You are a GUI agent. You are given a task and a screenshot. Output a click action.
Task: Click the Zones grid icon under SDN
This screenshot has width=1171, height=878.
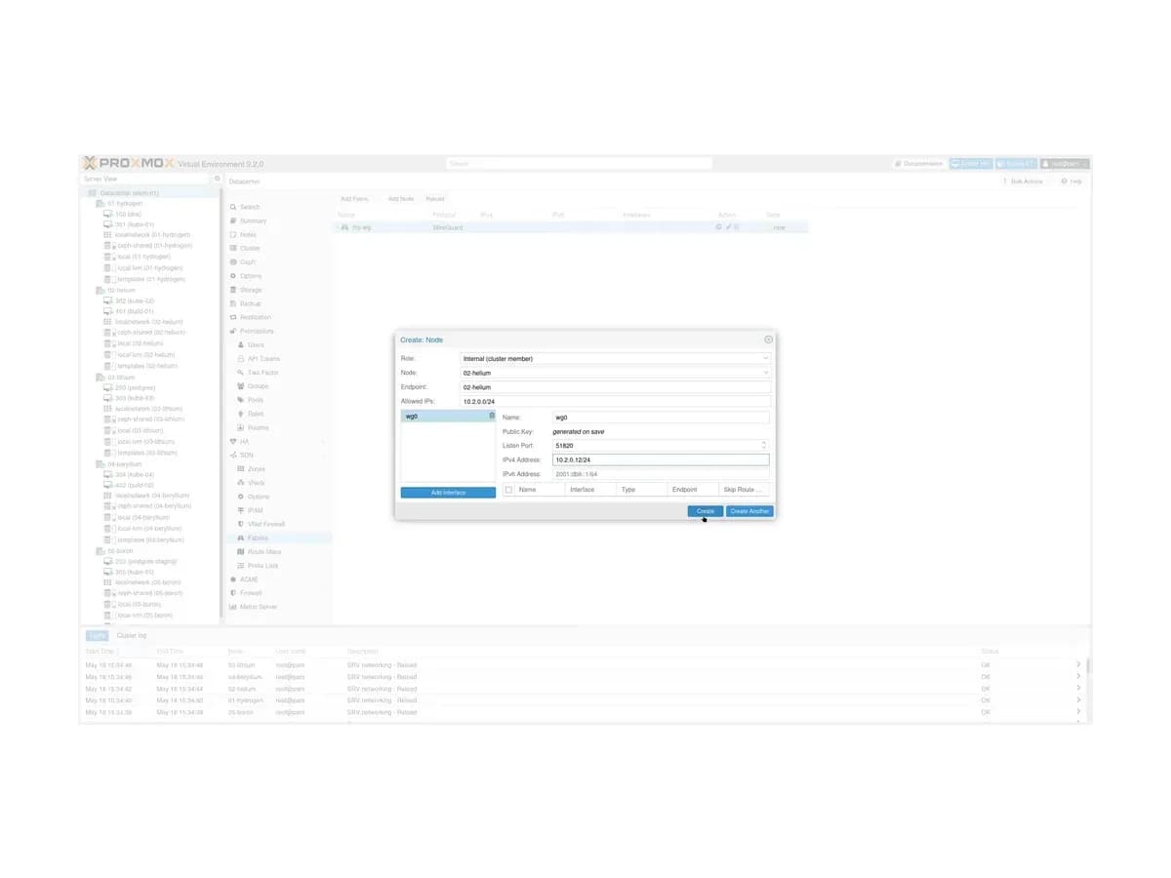pyautogui.click(x=240, y=469)
